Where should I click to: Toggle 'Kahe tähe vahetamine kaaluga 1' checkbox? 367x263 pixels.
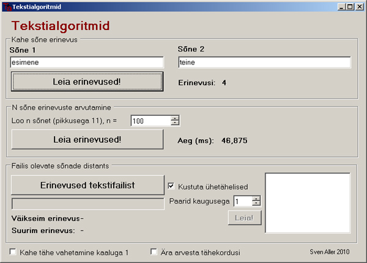pyautogui.click(x=13, y=252)
